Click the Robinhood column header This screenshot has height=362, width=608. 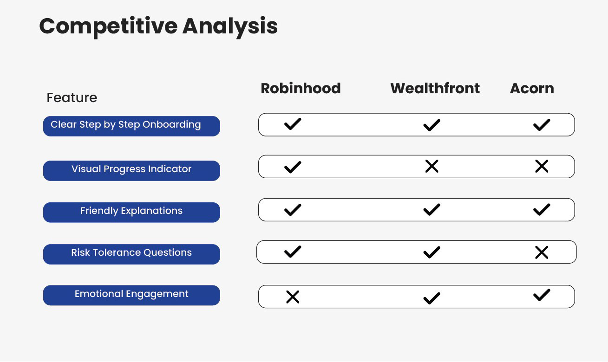301,88
